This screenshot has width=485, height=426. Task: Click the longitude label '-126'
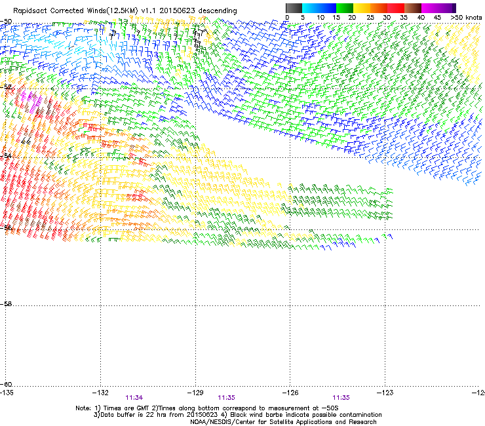(x=290, y=393)
